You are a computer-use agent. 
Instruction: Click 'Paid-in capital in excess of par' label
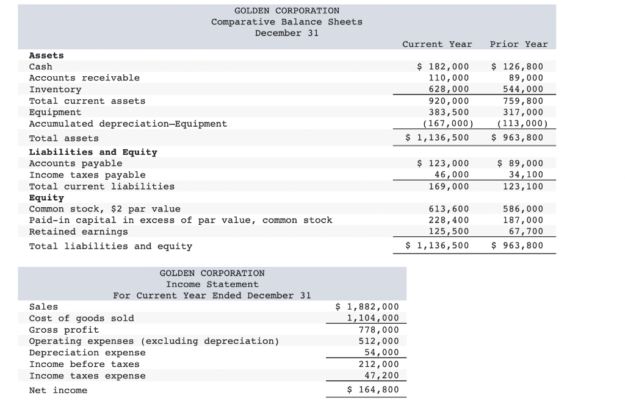(x=181, y=220)
